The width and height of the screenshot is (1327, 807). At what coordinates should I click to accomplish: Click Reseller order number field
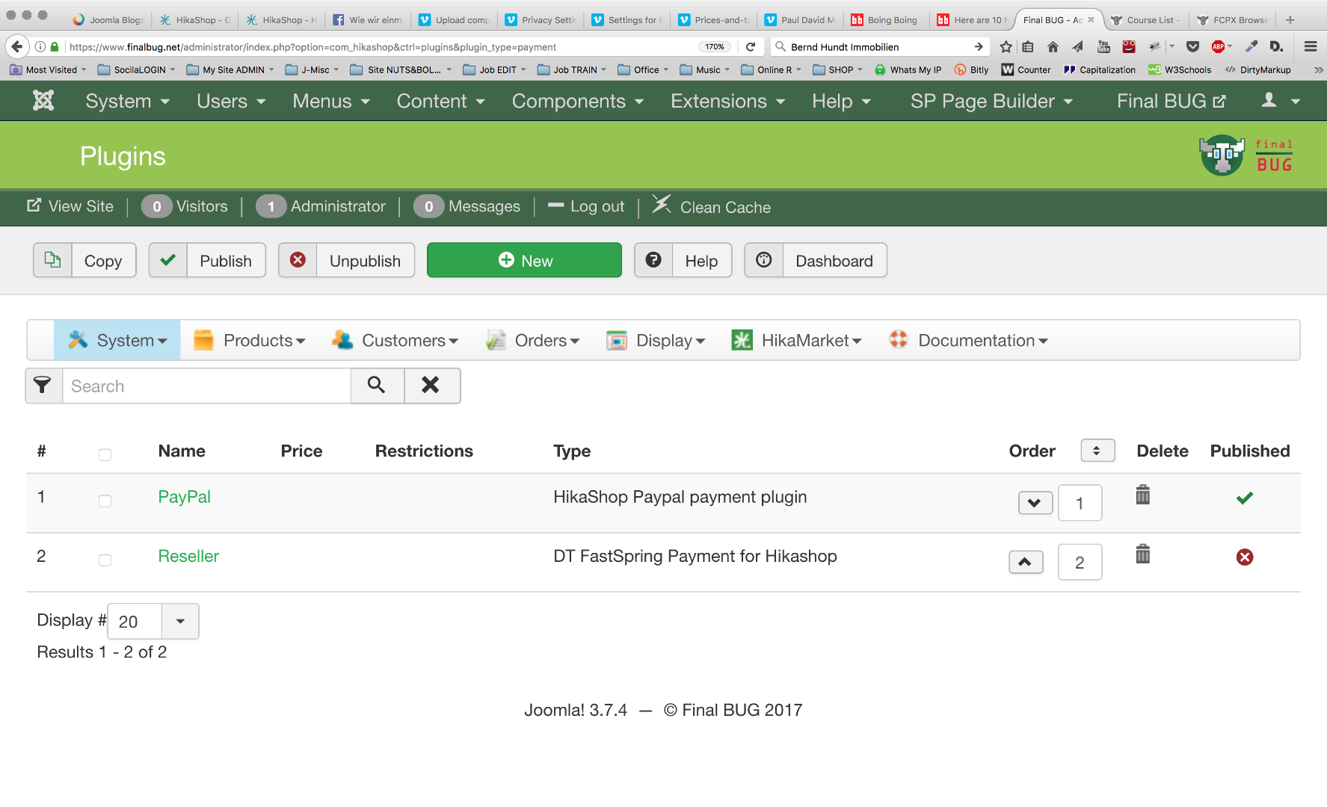[1080, 562]
